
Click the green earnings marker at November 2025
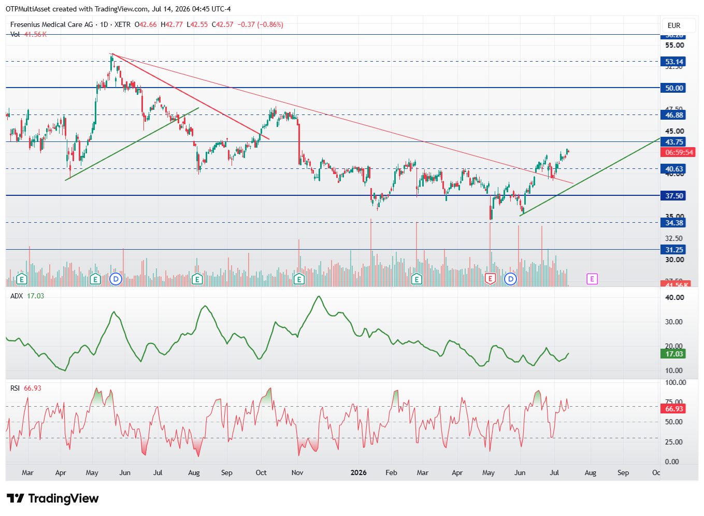299,279
